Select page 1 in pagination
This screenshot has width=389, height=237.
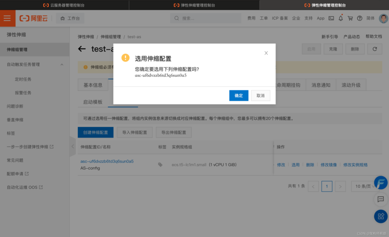(327, 186)
